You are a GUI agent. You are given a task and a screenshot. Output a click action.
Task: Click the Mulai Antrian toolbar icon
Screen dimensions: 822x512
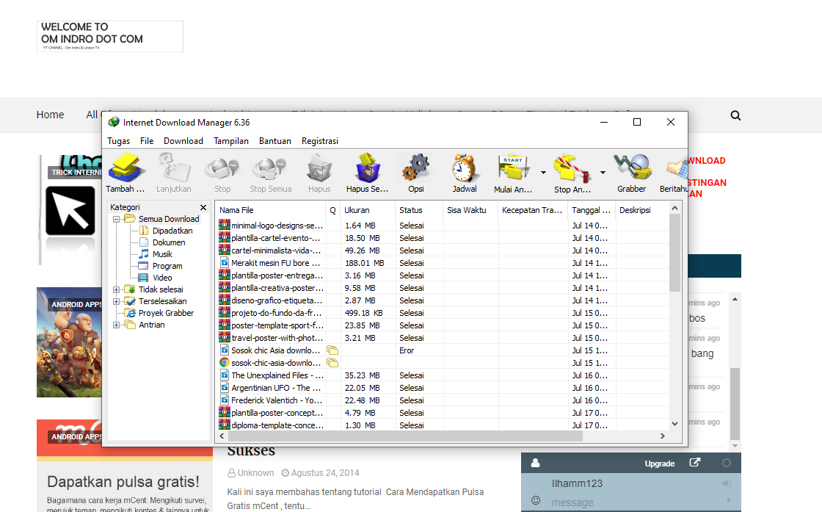513,173
